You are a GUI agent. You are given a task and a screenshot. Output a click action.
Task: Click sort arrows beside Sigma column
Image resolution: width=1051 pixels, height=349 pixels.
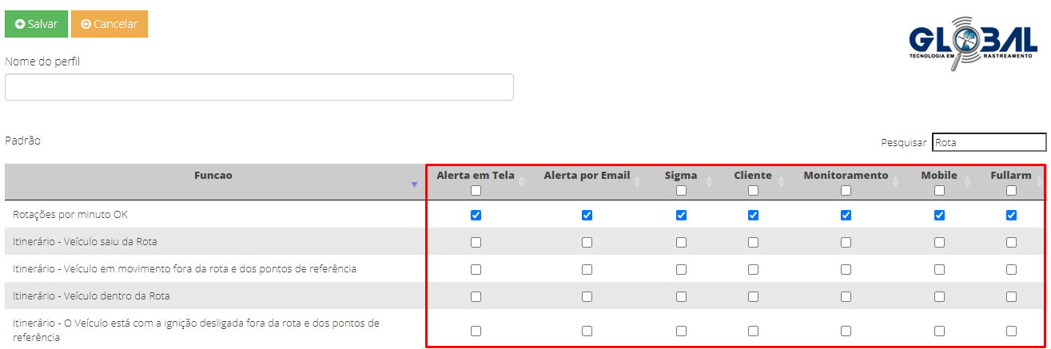coord(707,182)
